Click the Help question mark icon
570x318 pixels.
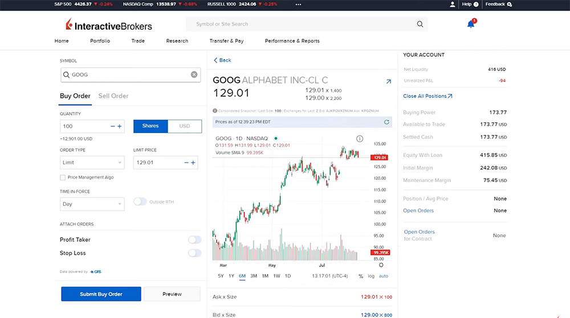(x=476, y=5)
